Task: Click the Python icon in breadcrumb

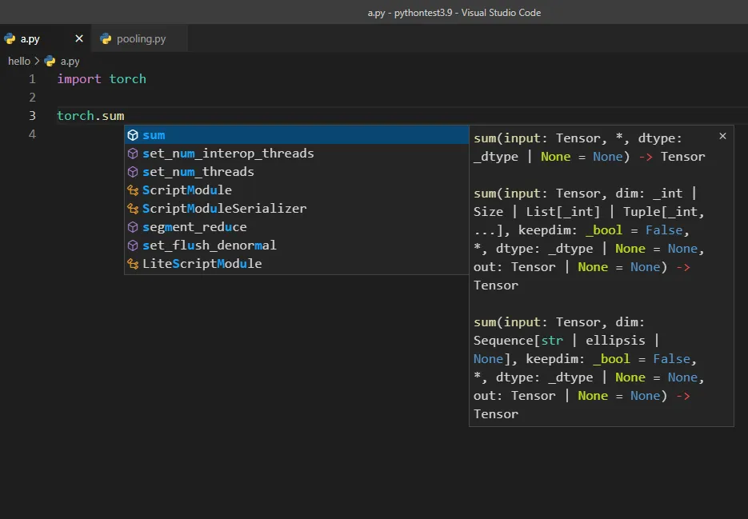Action: point(50,61)
